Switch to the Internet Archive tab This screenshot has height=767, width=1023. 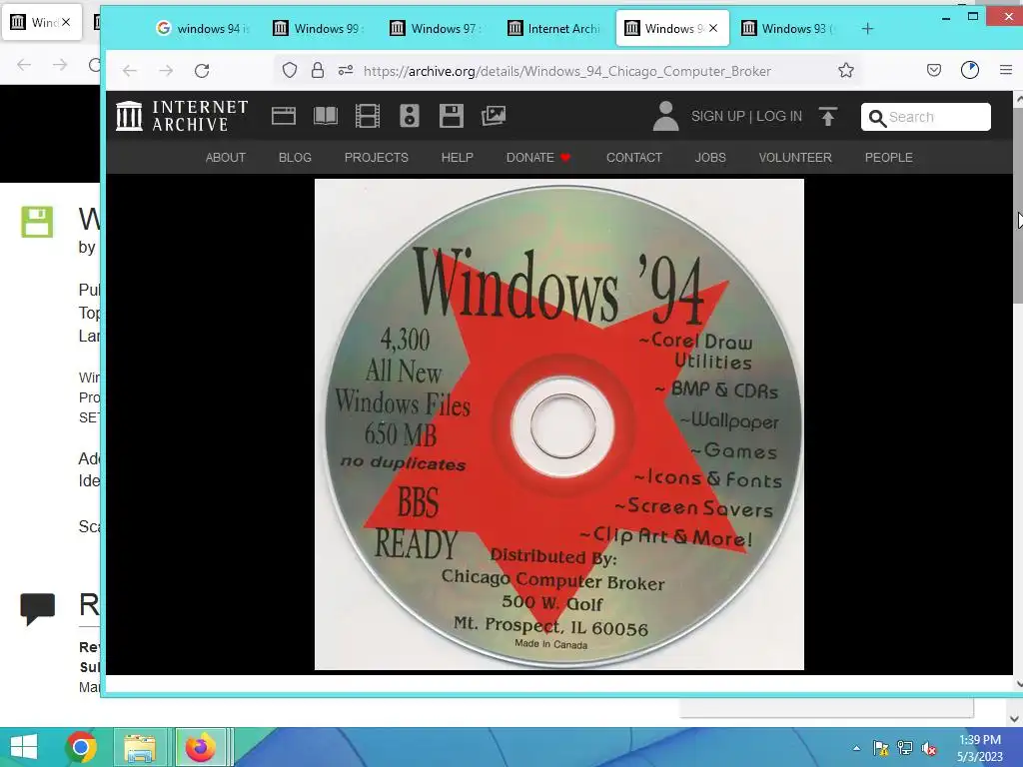tap(553, 29)
